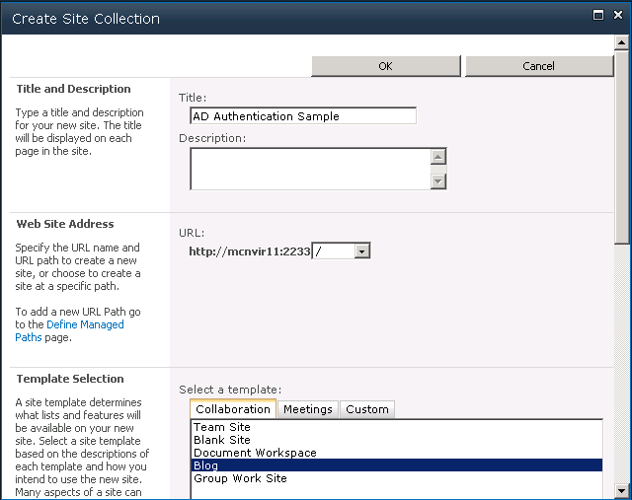Choose the Group Work Site template
The image size is (632, 500).
tap(240, 478)
